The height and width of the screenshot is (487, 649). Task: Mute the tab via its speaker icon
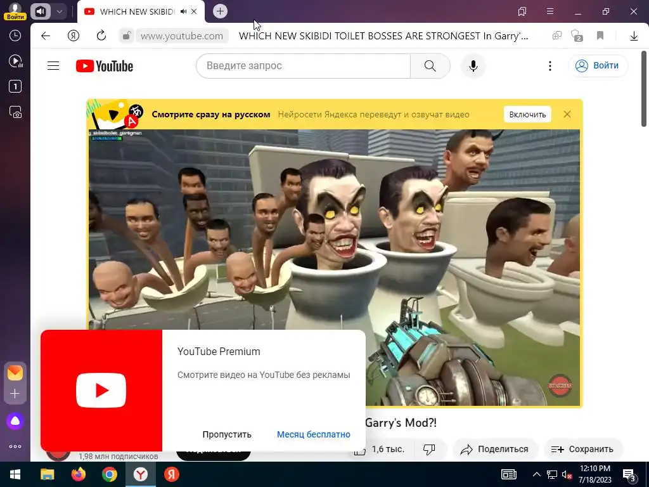click(183, 11)
